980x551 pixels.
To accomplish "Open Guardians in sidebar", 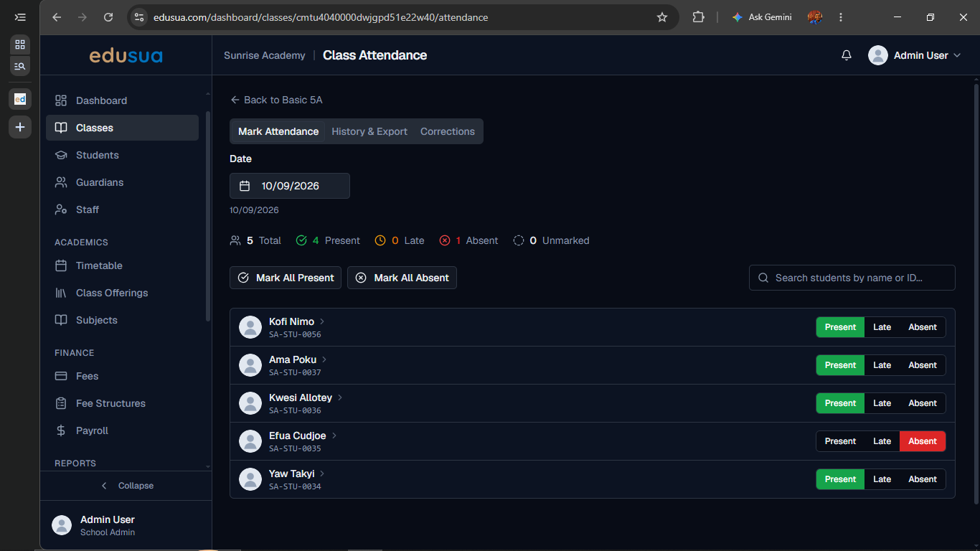I will [122, 182].
